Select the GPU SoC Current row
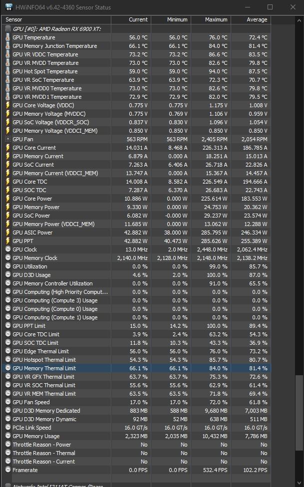Screen dimensions: 304x487 coord(137,165)
